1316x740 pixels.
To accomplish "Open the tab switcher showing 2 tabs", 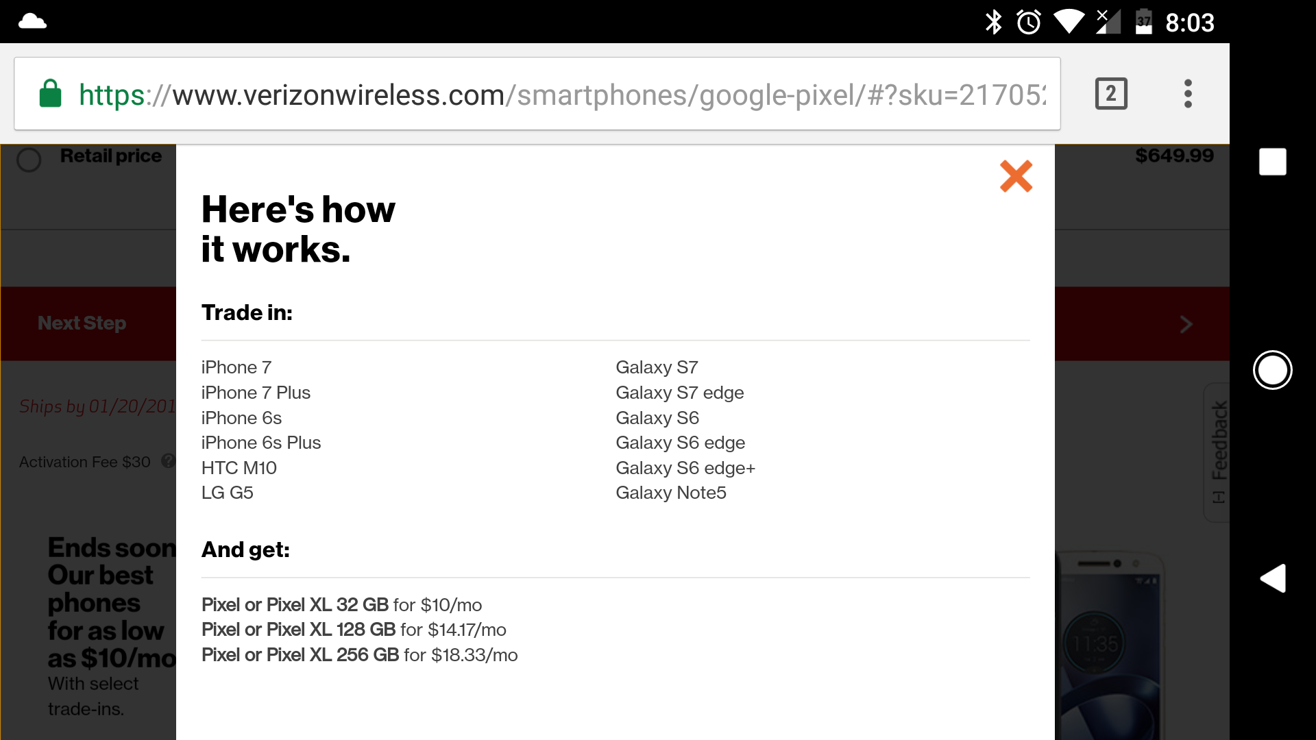I will click(x=1110, y=93).
